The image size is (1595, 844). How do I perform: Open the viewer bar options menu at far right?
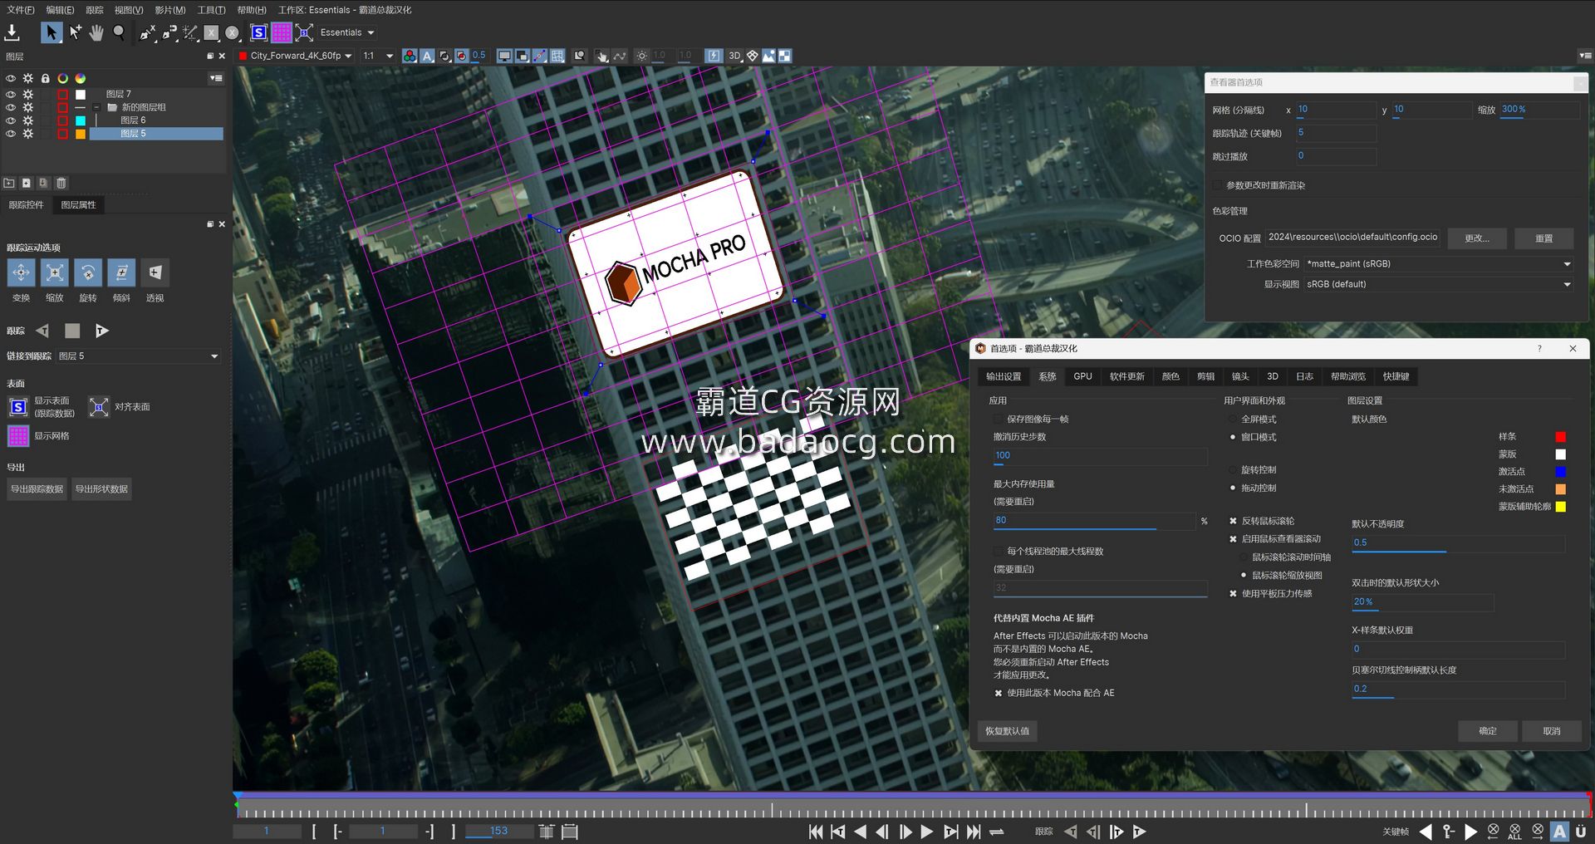1585,56
